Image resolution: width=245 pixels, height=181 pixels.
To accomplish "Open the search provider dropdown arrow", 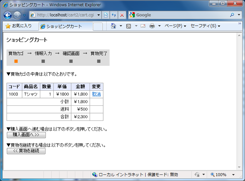I will click(239, 15).
